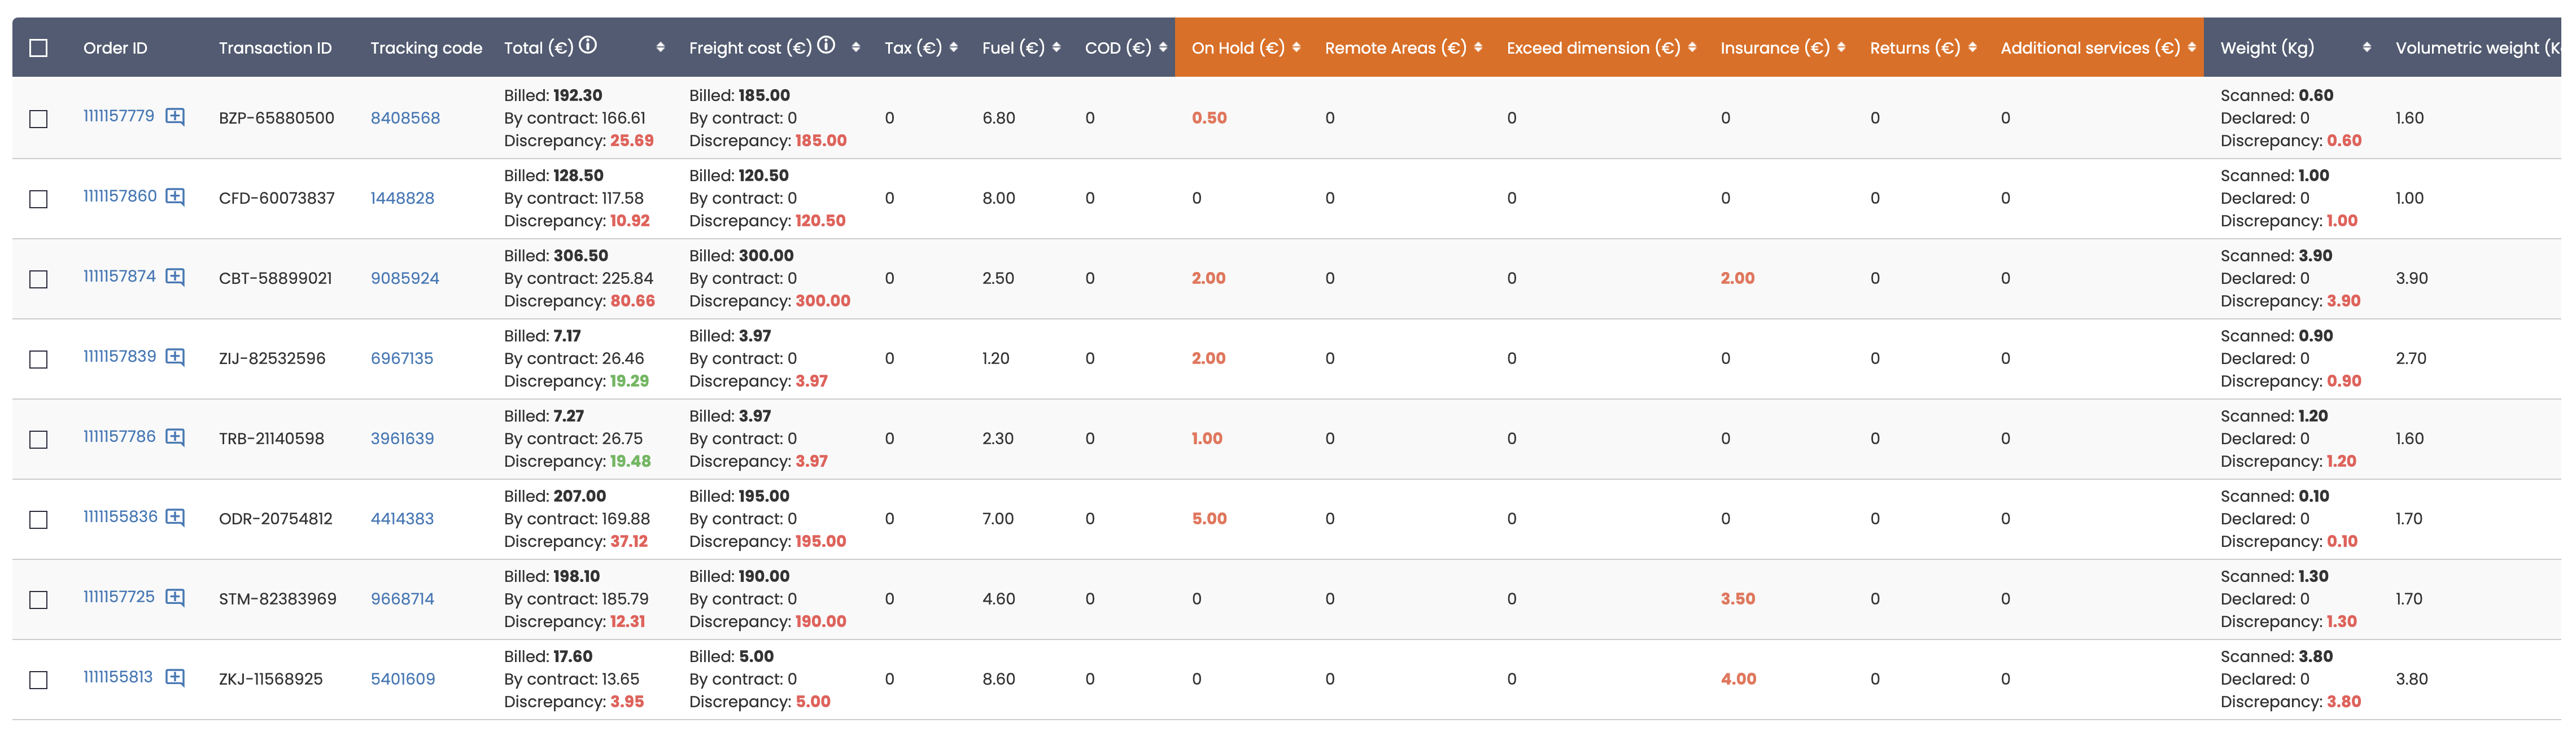Click the Volumetric weight column header

[x=2477, y=48]
